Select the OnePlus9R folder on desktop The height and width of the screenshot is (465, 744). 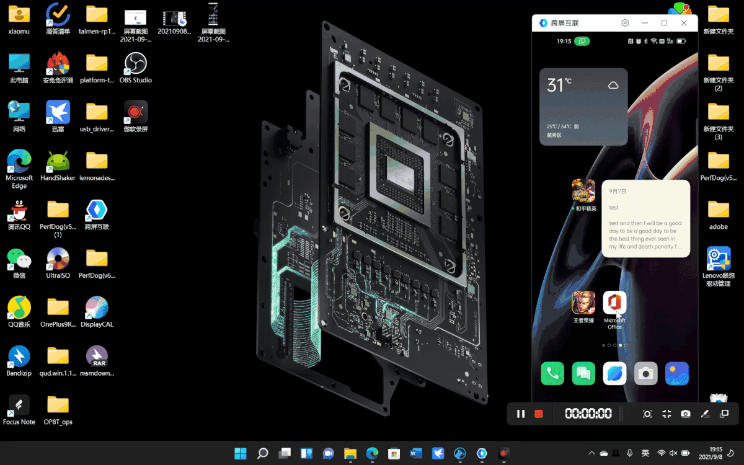(x=58, y=312)
